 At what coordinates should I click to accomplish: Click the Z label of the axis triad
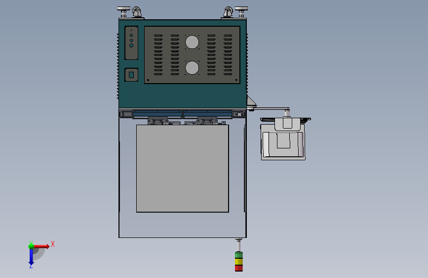[31, 266]
